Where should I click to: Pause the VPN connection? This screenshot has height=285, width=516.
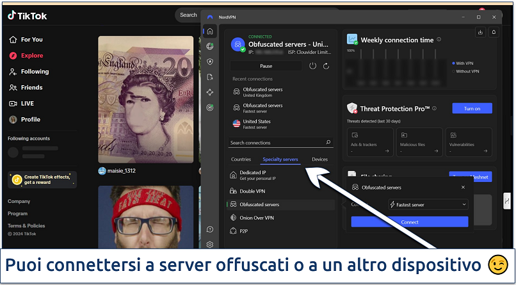266,66
